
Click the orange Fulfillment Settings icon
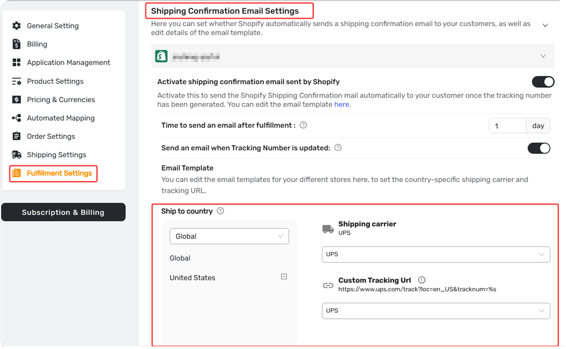tap(16, 173)
